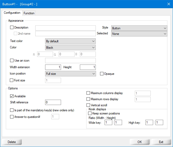Click the Delete button
The image size is (173, 147).
coord(12,142)
